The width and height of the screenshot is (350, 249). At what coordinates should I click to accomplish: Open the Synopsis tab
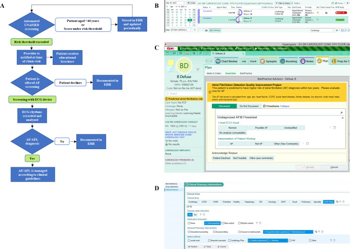click(269, 61)
